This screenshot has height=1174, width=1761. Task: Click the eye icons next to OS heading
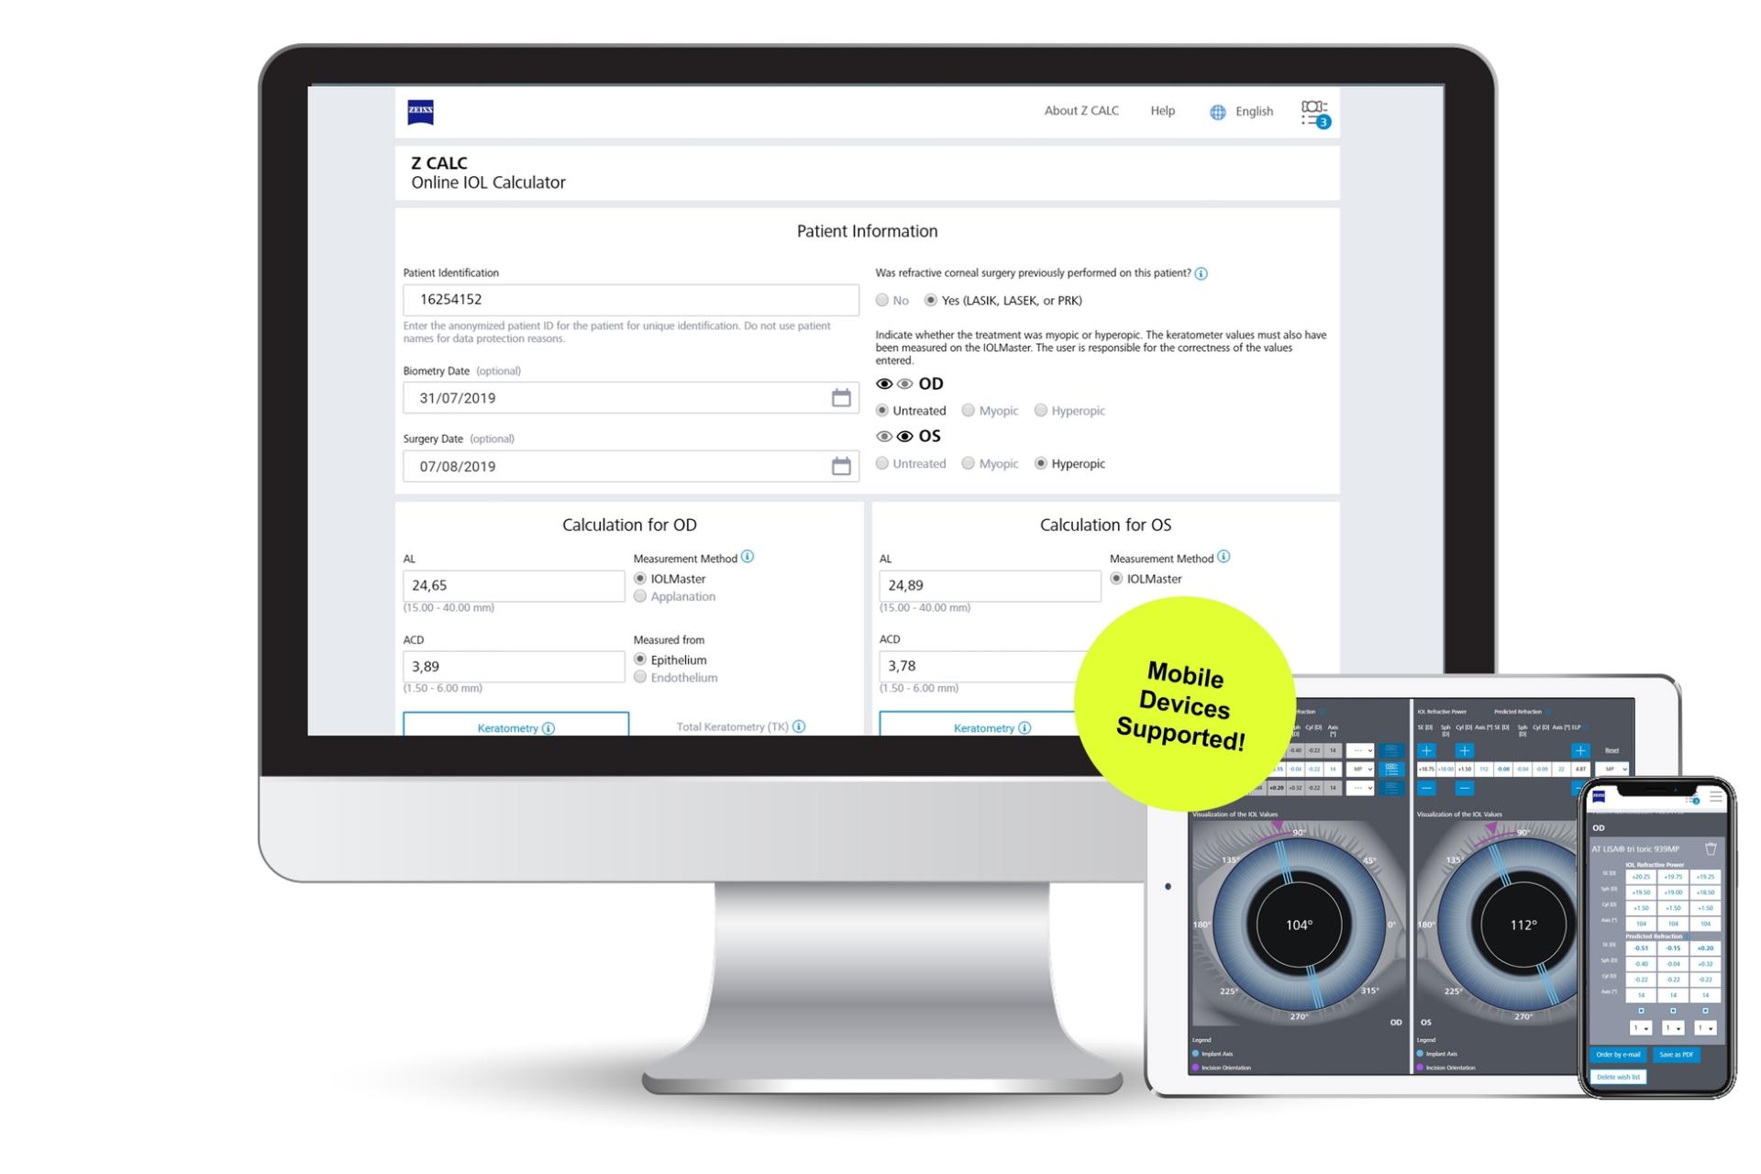click(894, 437)
